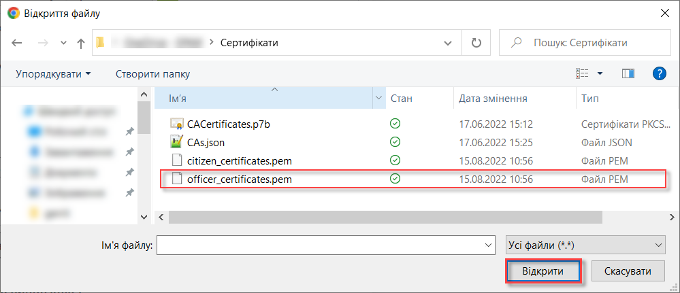Click the Up one level arrow

click(x=81, y=43)
